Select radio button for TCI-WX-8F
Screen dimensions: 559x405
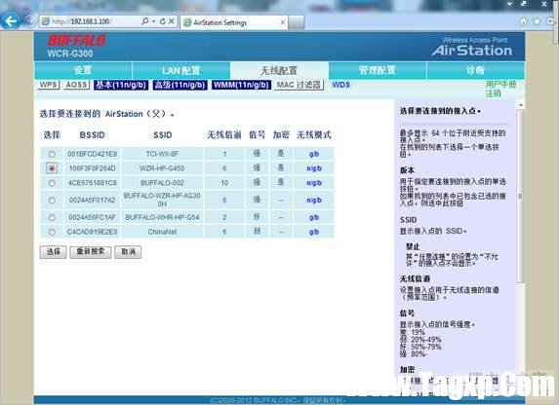tap(52, 154)
